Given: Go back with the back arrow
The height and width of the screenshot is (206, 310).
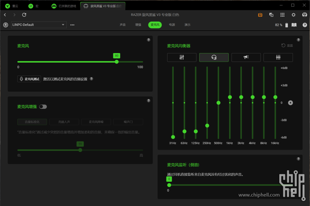Looking at the screenshot, I should 5,15.
